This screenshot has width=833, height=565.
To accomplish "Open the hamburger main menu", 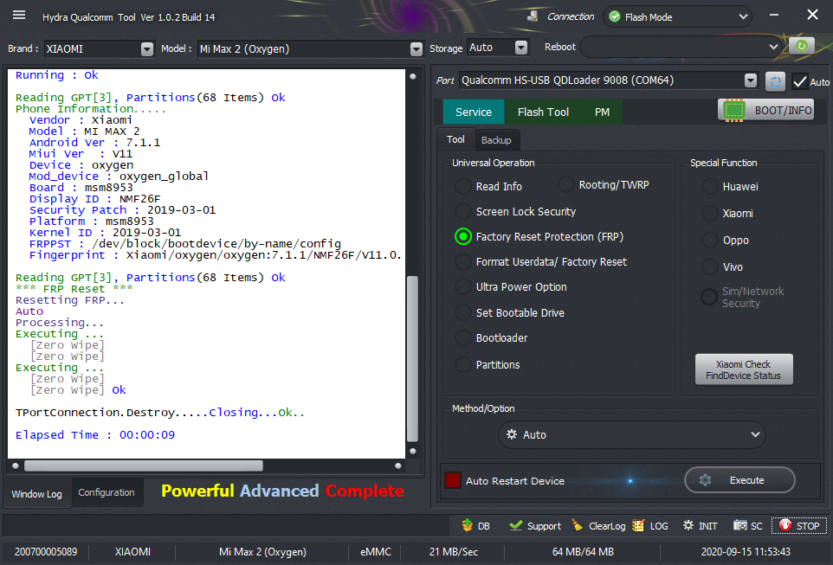I will (19, 15).
